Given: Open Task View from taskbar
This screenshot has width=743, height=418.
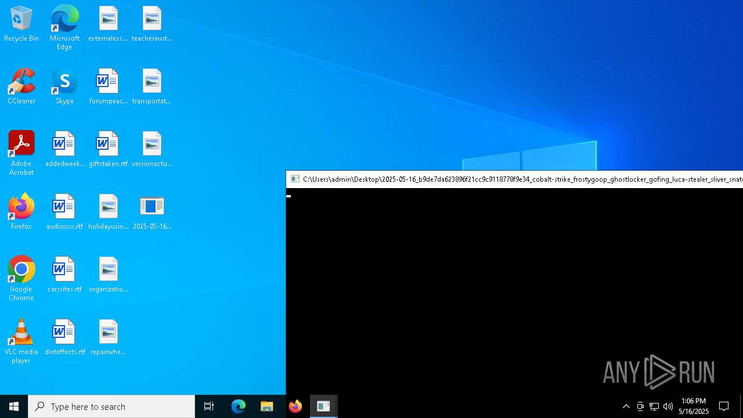Looking at the screenshot, I should (x=209, y=406).
